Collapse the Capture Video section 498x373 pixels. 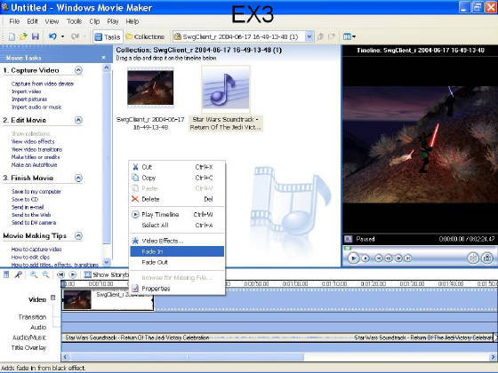coord(78,70)
